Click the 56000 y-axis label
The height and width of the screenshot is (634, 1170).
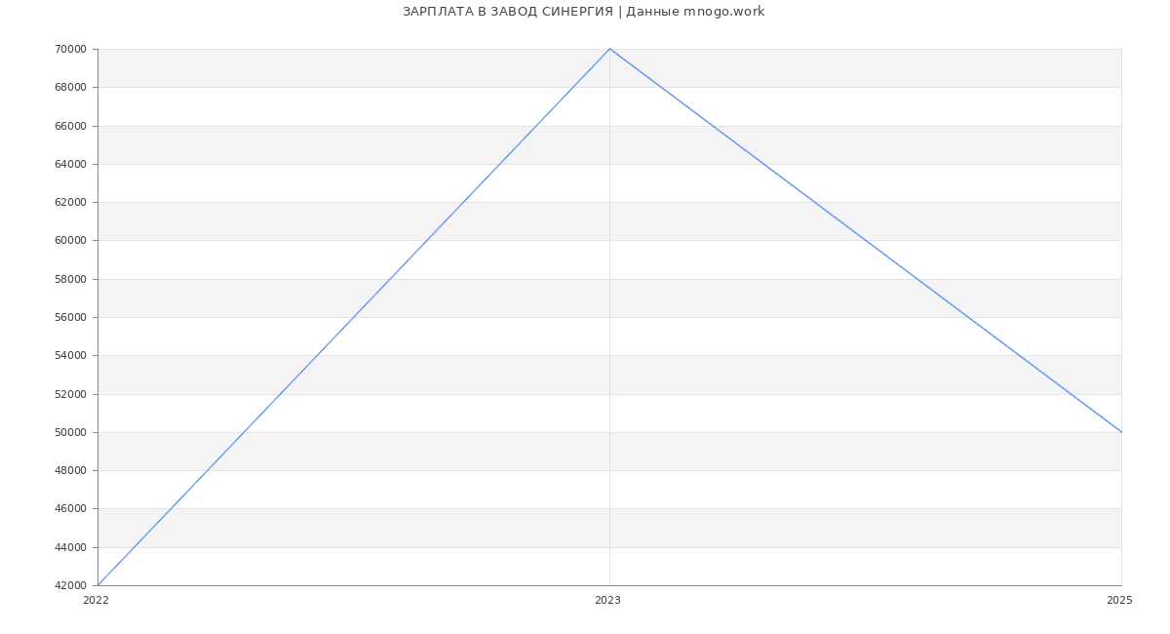coord(70,318)
